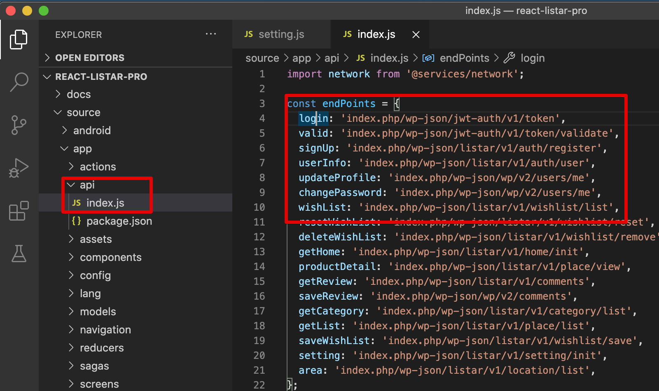659x391 pixels.
Task: Click the '@services/network' string
Action: pyautogui.click(x=462, y=74)
